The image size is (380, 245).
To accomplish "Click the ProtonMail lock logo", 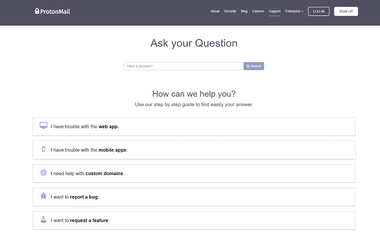I will coord(37,11).
